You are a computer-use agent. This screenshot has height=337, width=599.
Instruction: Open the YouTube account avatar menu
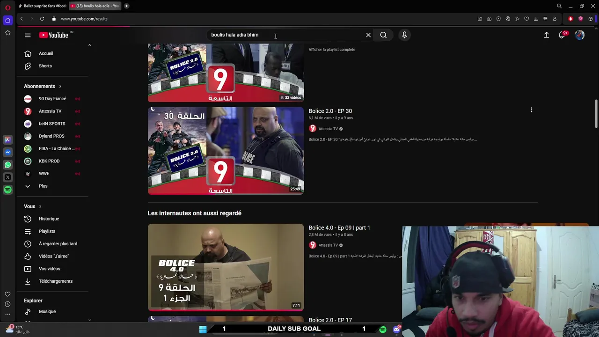(580, 35)
